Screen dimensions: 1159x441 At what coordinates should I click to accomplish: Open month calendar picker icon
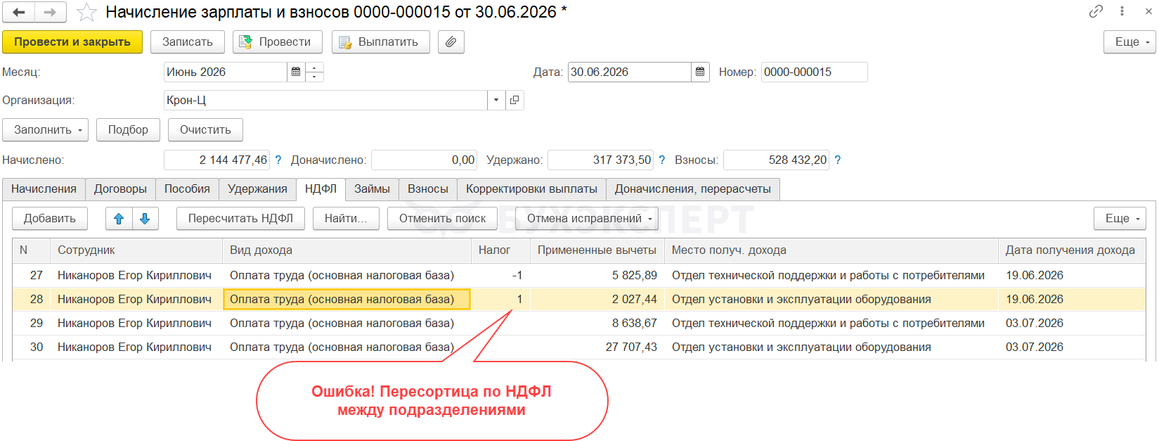[296, 72]
